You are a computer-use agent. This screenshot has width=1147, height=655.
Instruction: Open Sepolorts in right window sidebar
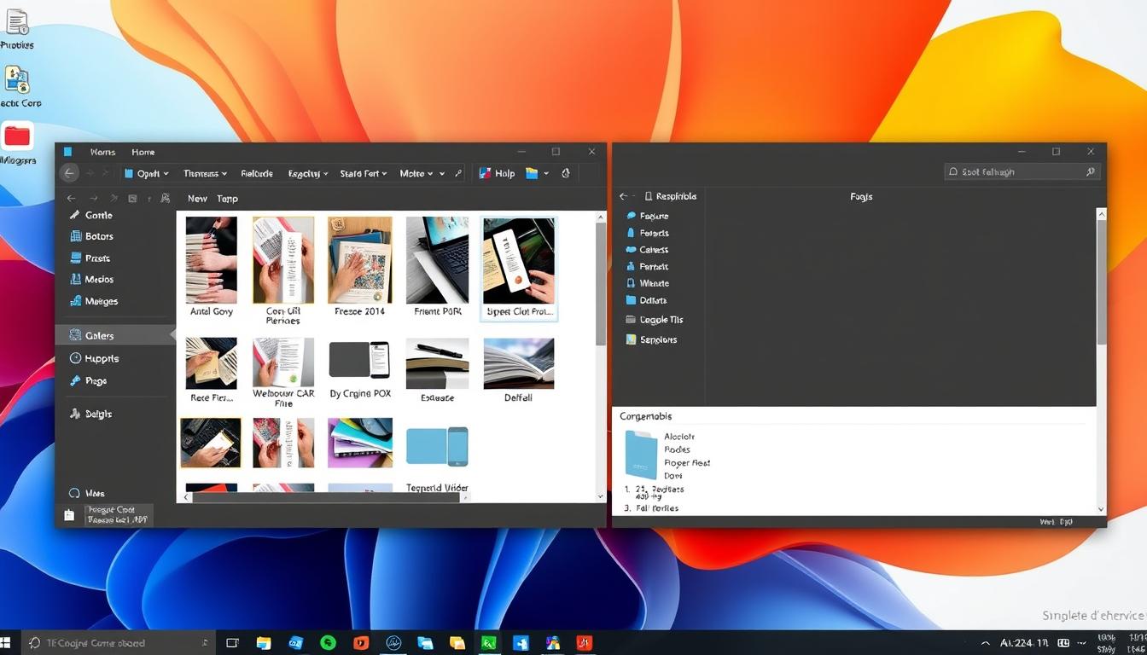tap(652, 339)
